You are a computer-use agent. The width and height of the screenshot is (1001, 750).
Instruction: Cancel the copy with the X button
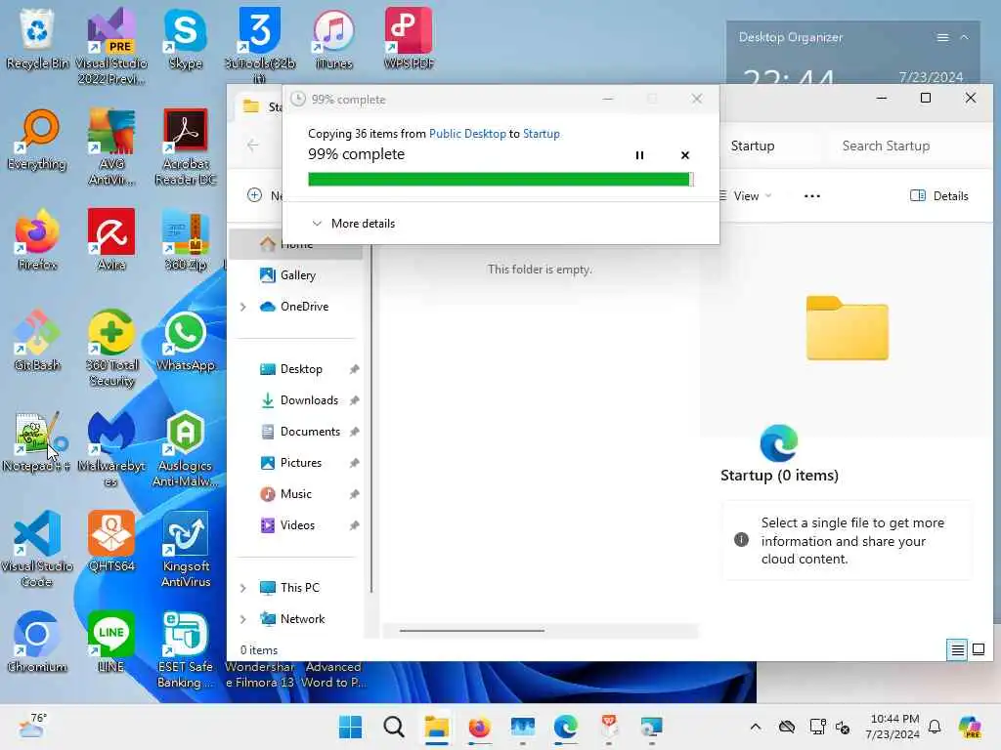685,155
